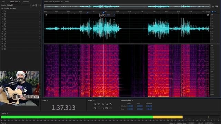Toggle power for effect slot 7
221x124 pixels.
click(x=5, y=27)
